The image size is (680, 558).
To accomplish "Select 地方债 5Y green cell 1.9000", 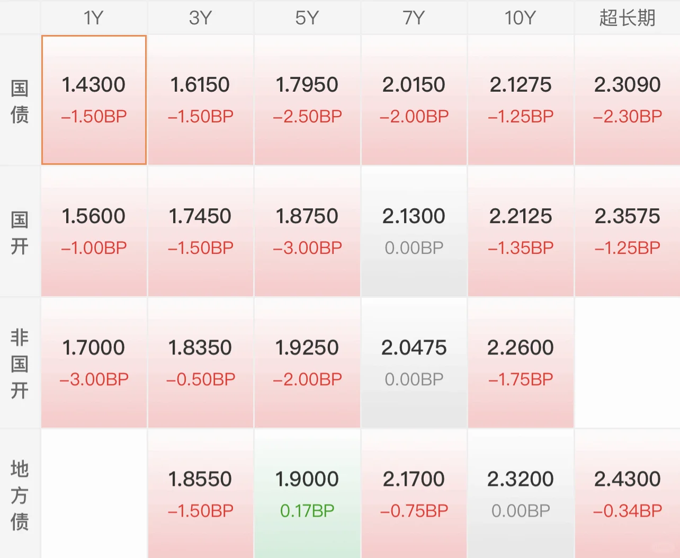I will 307,494.
